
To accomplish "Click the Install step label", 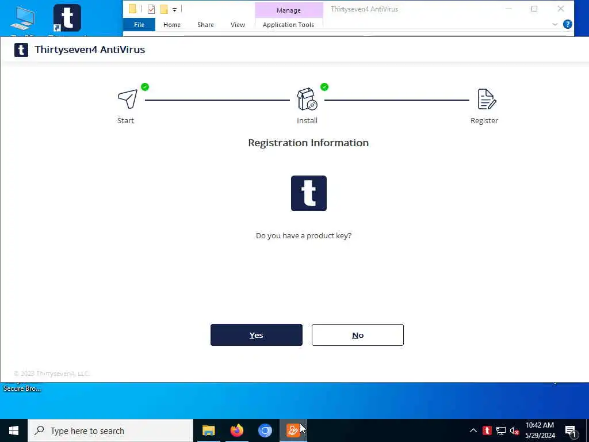I will (x=307, y=121).
